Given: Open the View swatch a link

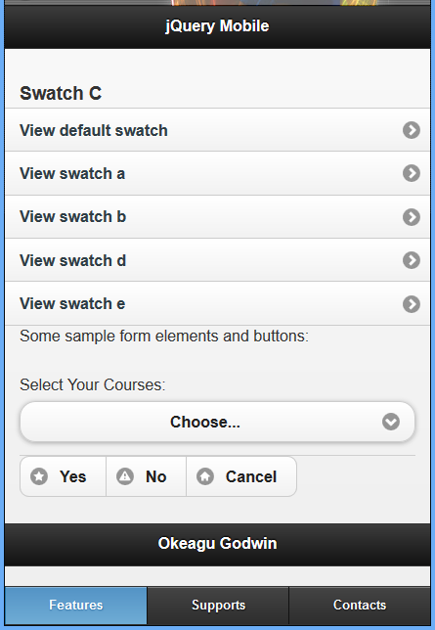Looking at the screenshot, I should click(x=217, y=173).
